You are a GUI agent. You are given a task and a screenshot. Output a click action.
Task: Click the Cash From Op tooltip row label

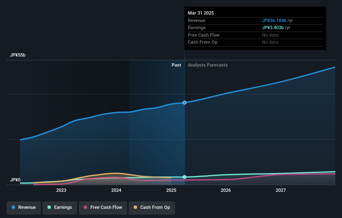coord(202,42)
